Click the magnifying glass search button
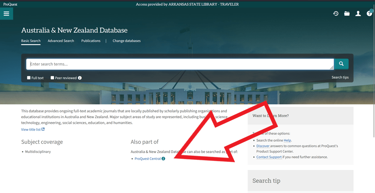Image resolution: width=375 pixels, height=193 pixels. pos(341,64)
